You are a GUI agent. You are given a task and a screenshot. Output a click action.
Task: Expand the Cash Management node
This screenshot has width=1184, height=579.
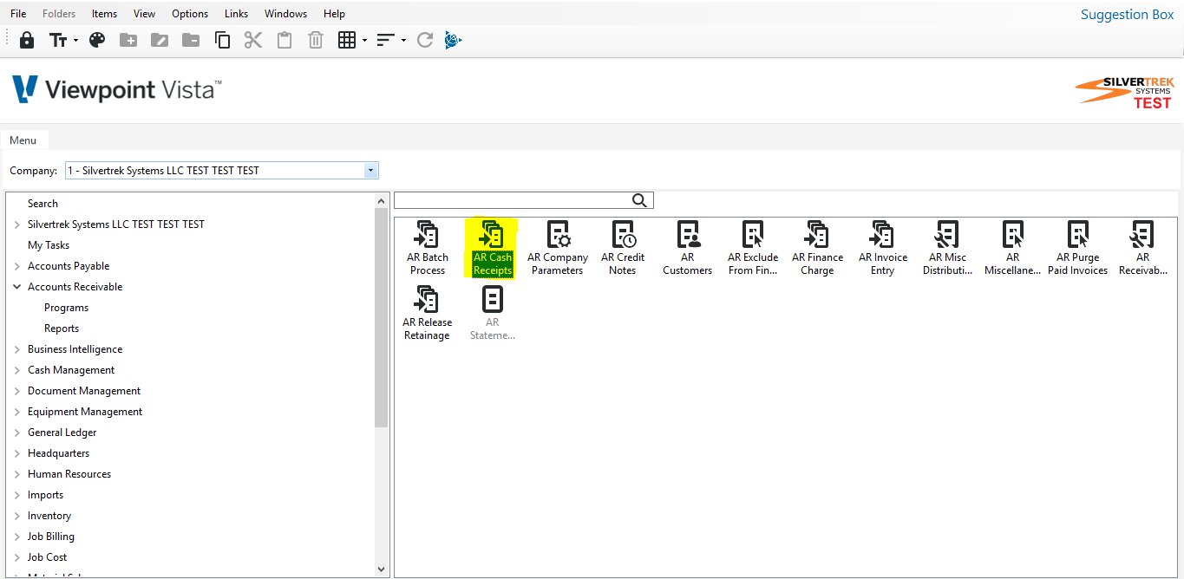point(16,370)
